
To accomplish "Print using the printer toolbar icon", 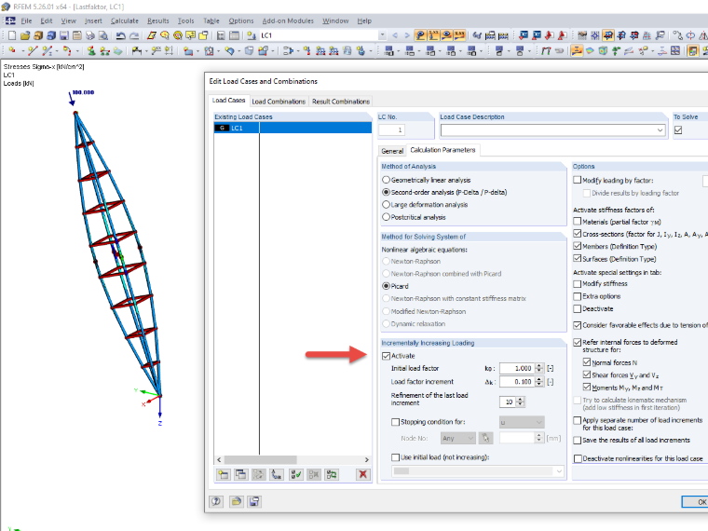I will coord(90,35).
